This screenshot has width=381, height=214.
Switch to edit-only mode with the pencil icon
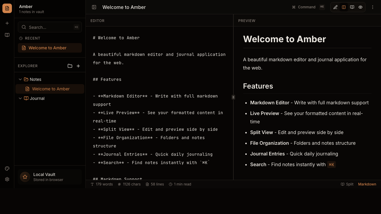pyautogui.click(x=335, y=7)
